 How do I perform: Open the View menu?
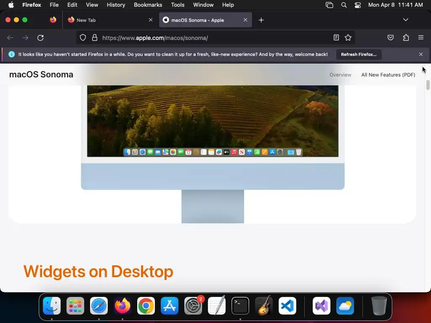92,5
